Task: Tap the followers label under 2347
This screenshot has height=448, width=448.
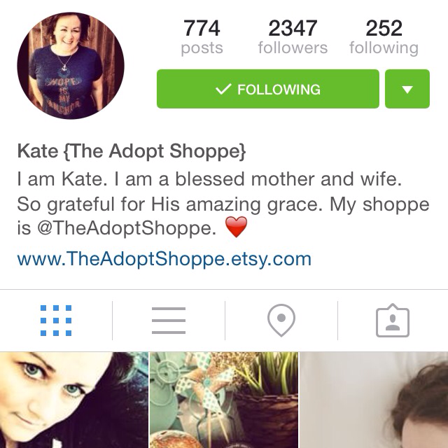Action: tap(293, 48)
